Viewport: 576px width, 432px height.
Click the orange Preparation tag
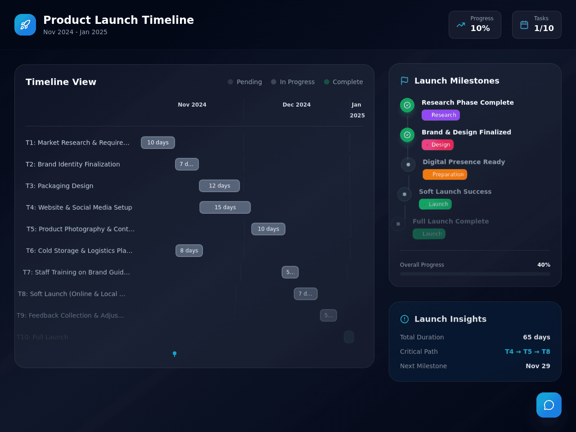pos(445,175)
